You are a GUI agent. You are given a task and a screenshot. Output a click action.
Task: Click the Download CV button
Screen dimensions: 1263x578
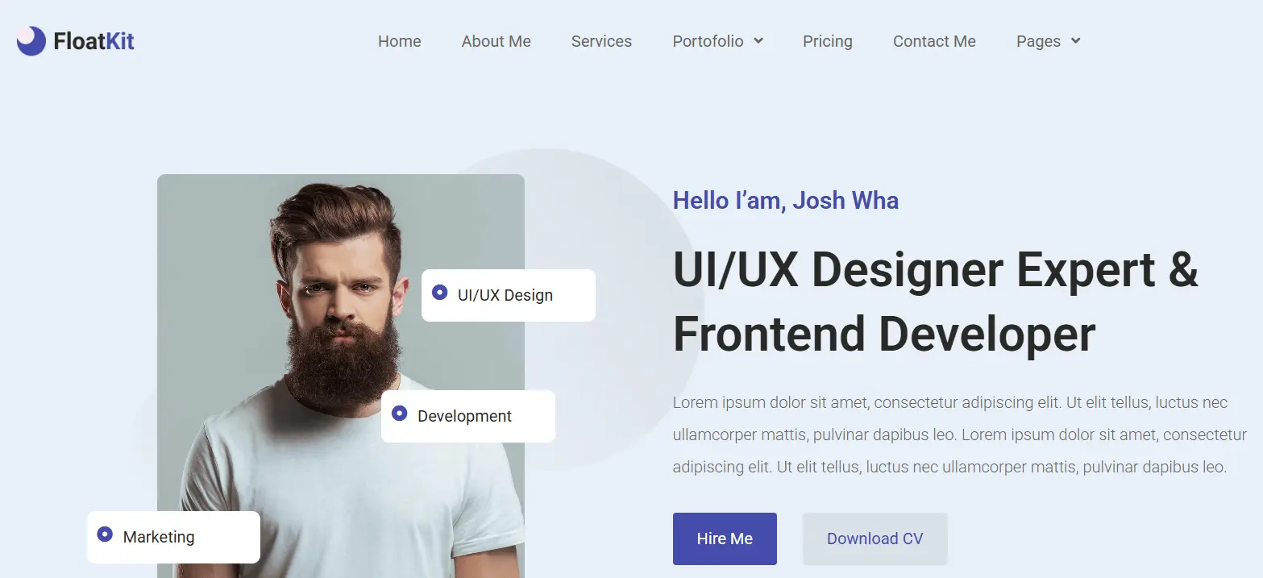tap(875, 538)
